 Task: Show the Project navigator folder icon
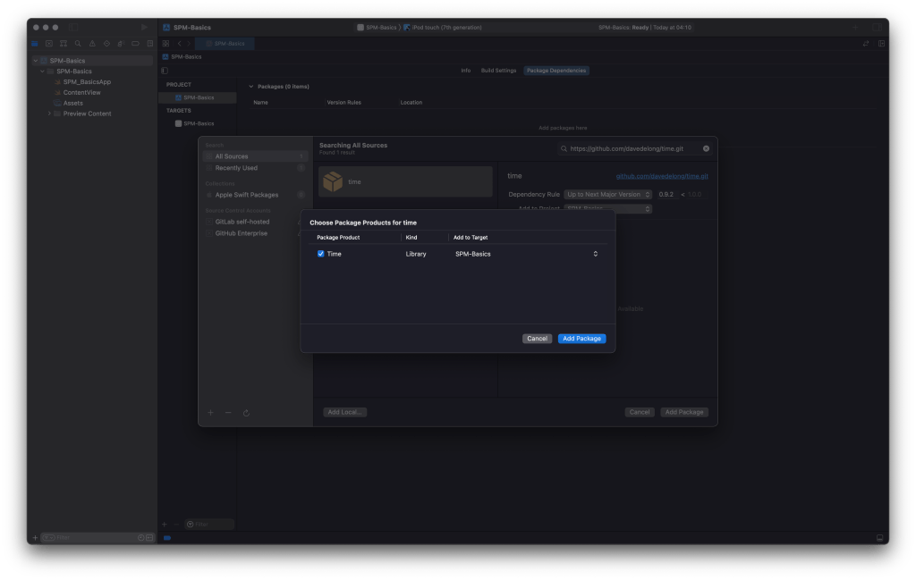pyautogui.click(x=36, y=43)
